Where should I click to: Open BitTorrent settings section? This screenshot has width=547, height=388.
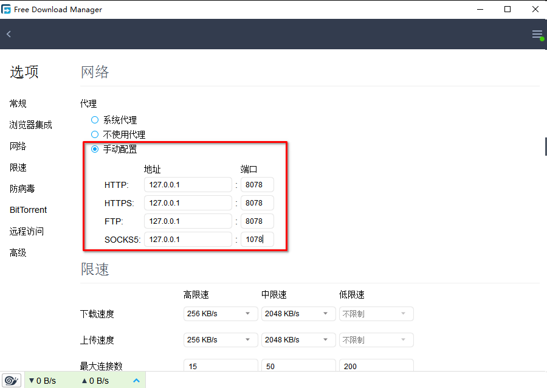[x=28, y=210]
